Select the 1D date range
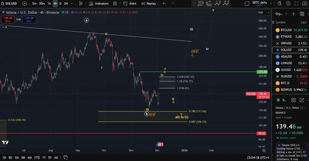The height and width of the screenshot is (161, 309). coord(4,157)
